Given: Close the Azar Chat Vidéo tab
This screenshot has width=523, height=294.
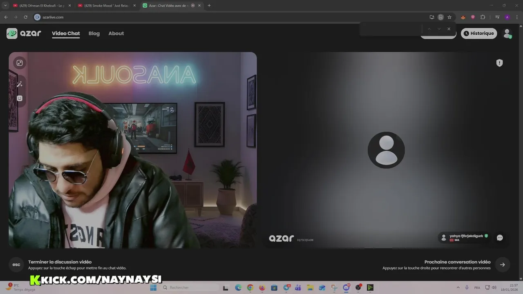Looking at the screenshot, I should click(199, 6).
